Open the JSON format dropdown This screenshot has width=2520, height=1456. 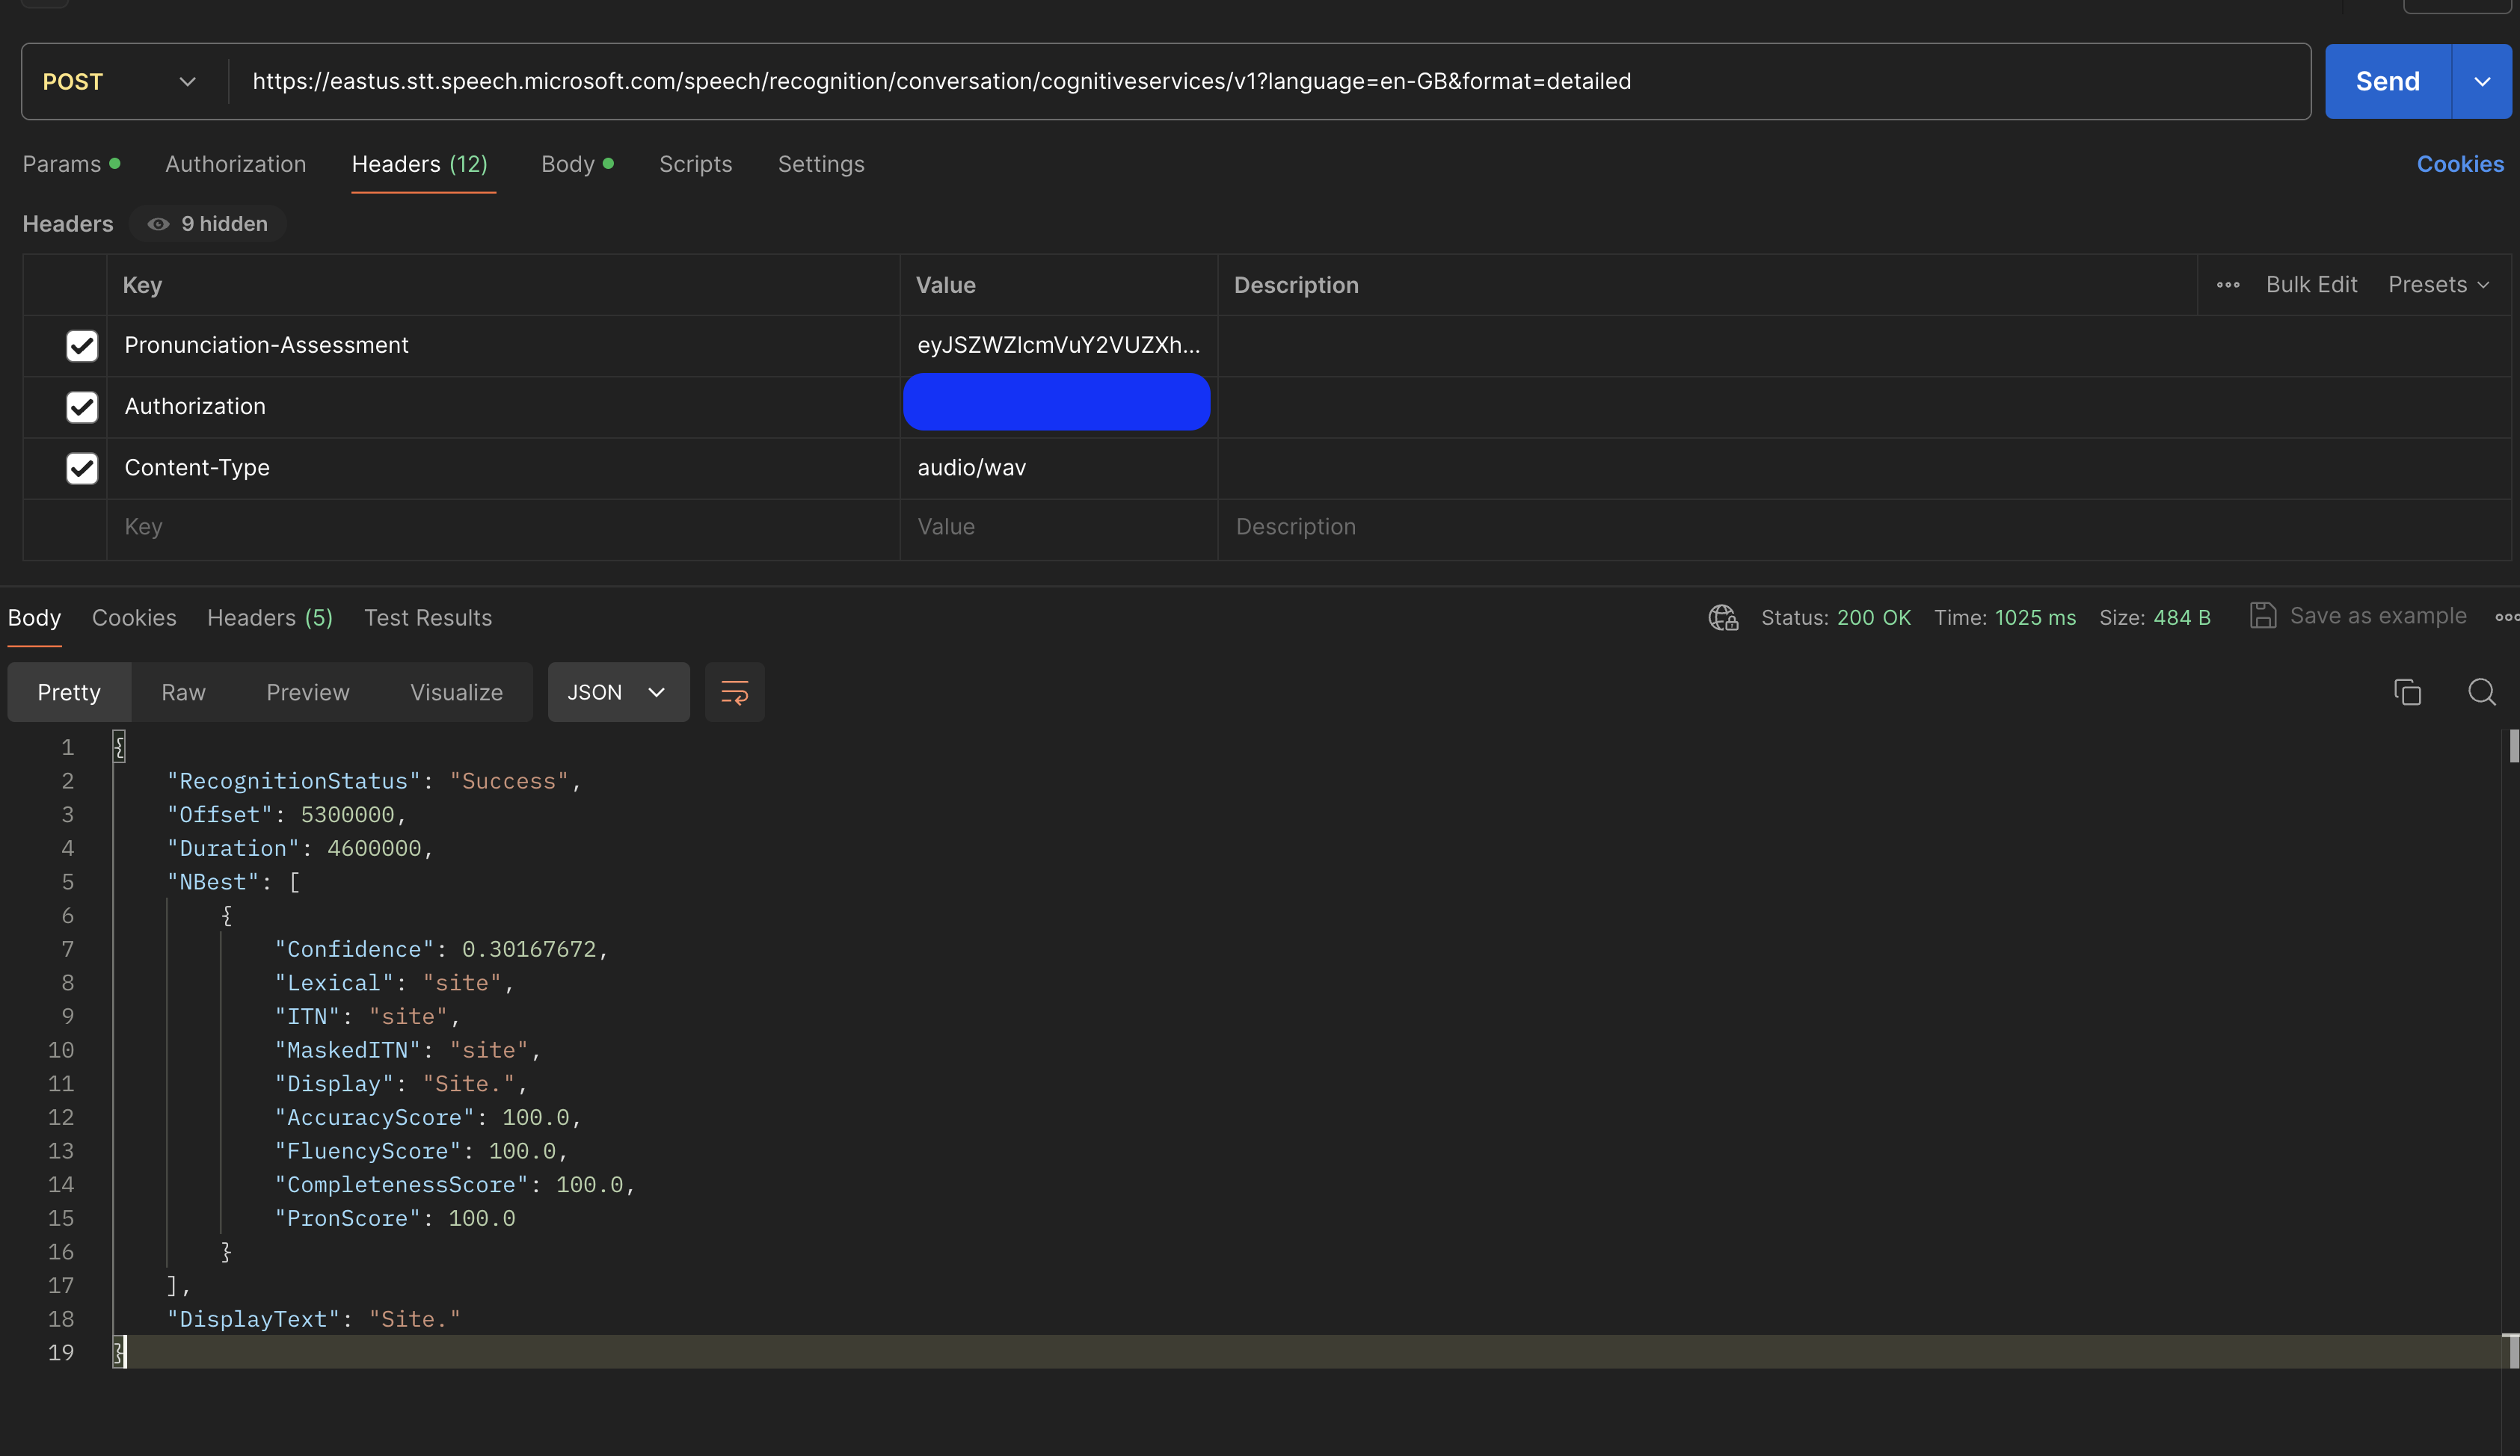(x=618, y=693)
